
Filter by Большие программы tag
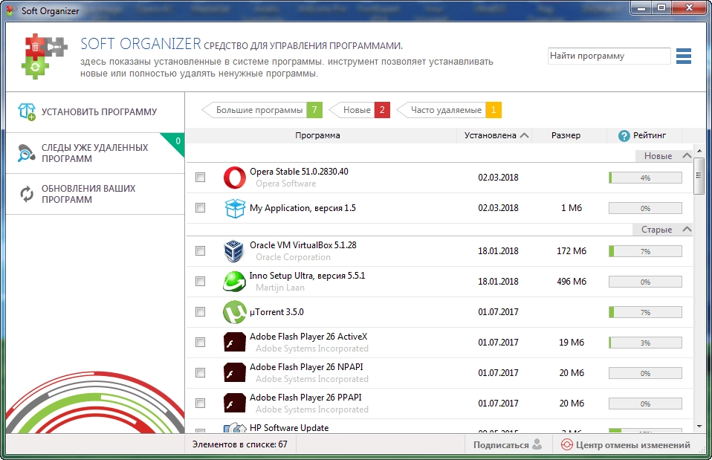(x=263, y=110)
